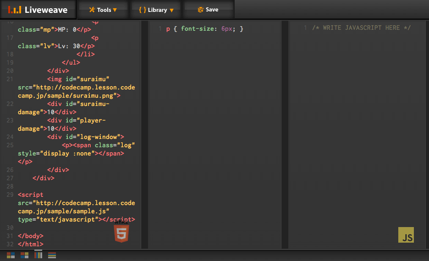Open the Library dropdown menu
Image resolution: width=429 pixels, height=261 pixels.
tap(156, 10)
